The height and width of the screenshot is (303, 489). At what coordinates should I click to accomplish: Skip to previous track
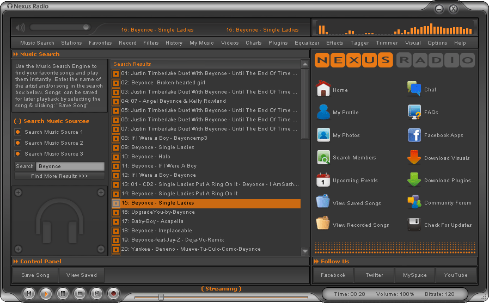29,293
